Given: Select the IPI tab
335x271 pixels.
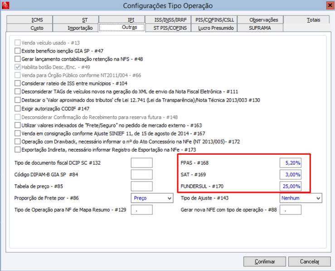Looking at the screenshot, I should [122, 20].
